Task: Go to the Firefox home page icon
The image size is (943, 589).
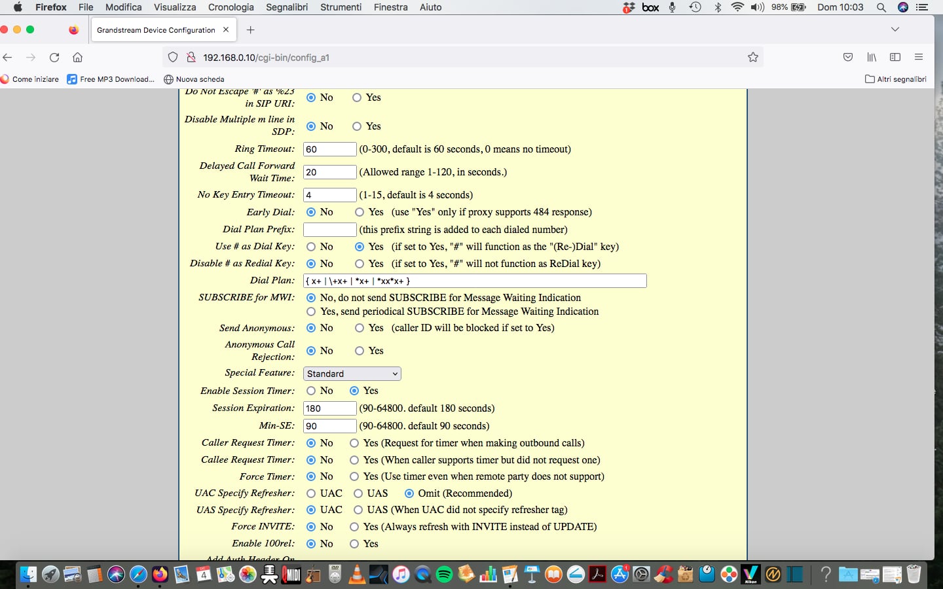Action: (x=77, y=58)
